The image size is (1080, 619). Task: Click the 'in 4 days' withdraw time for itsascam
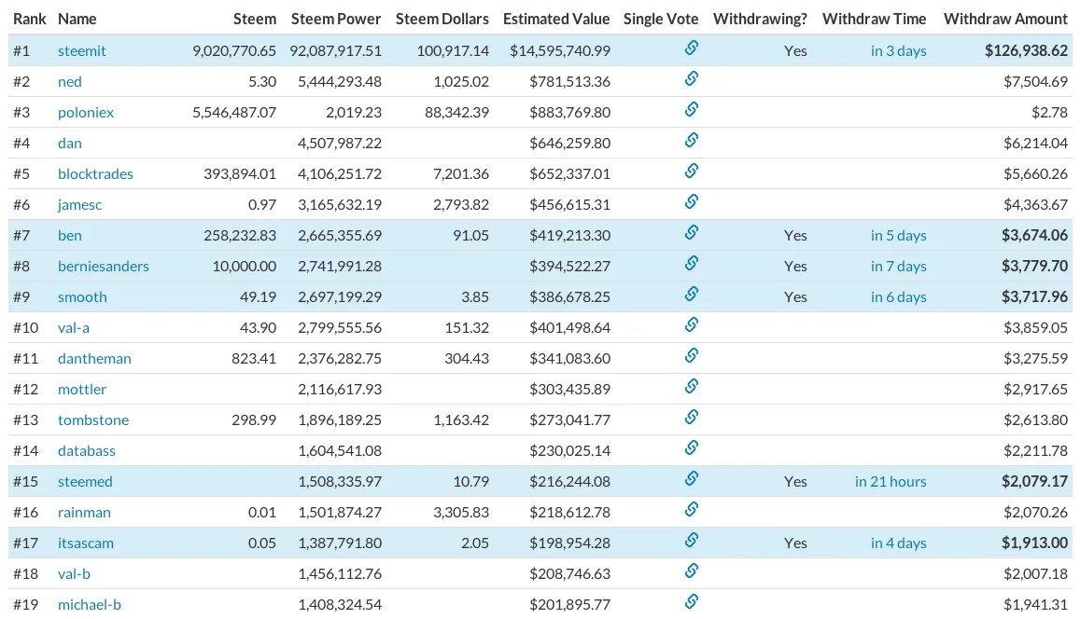tap(898, 543)
